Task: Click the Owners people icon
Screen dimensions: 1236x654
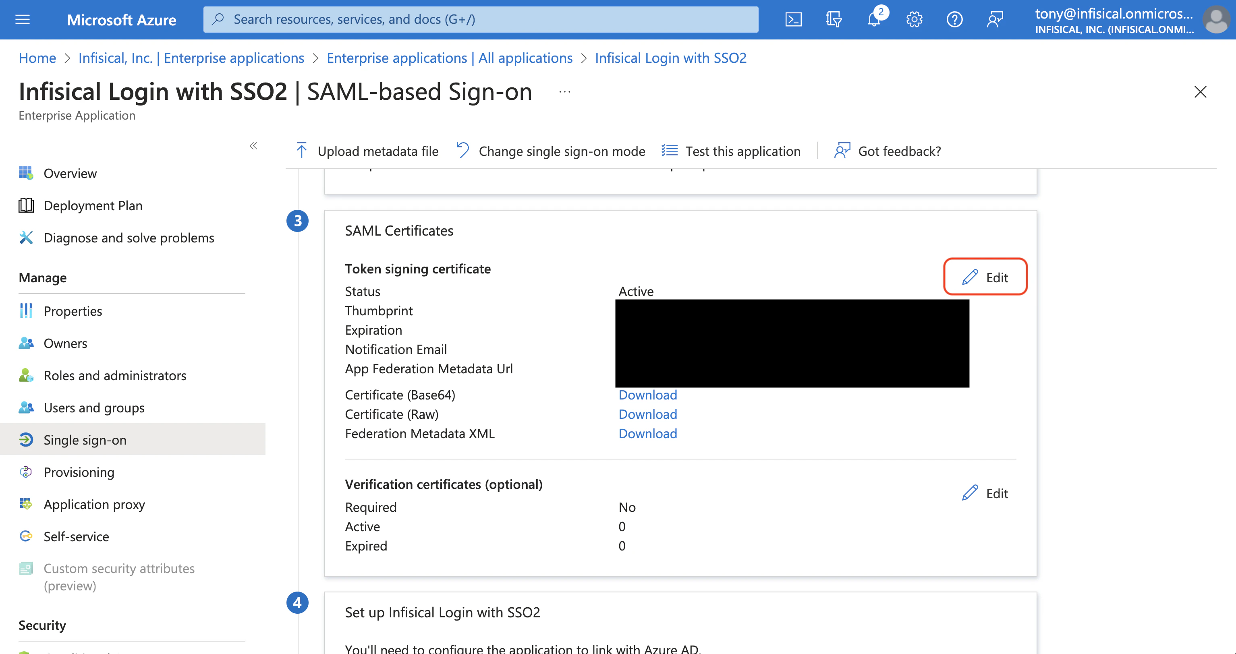Action: coord(26,343)
